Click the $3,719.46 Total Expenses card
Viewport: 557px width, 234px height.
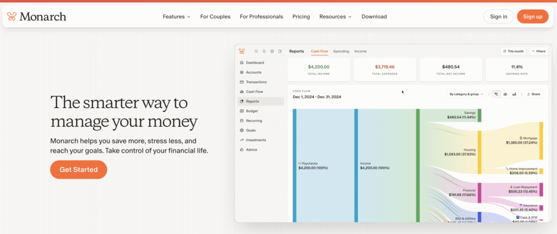click(x=385, y=69)
